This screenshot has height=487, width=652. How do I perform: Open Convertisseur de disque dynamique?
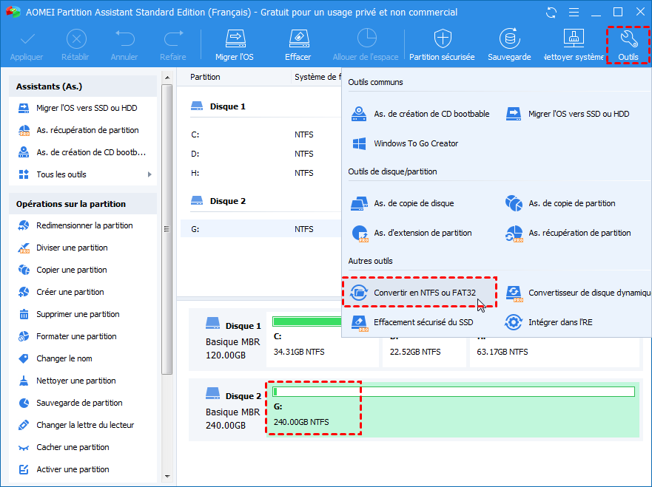click(x=578, y=293)
